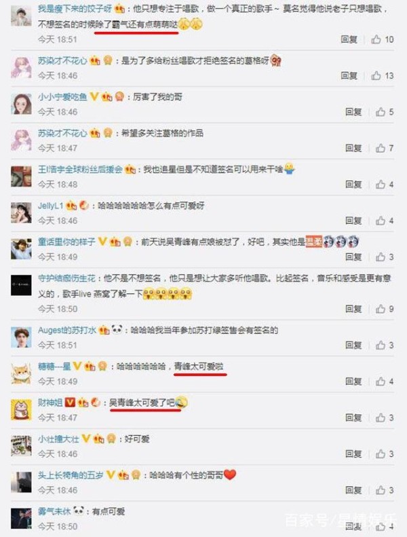Reply to 财神姐's comment
The width and height of the screenshot is (407, 537).
click(353, 418)
